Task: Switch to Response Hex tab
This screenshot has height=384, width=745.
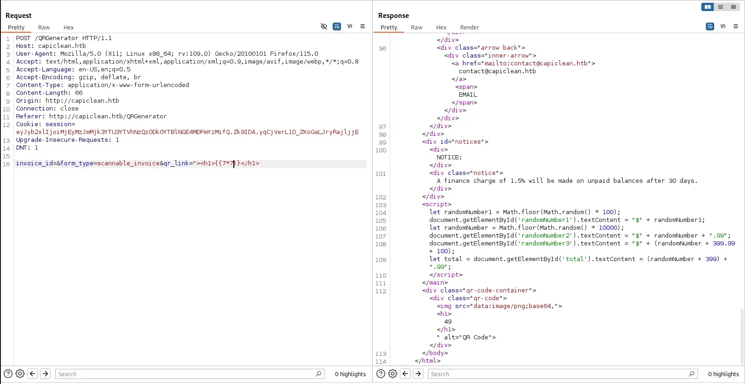Action: click(441, 28)
